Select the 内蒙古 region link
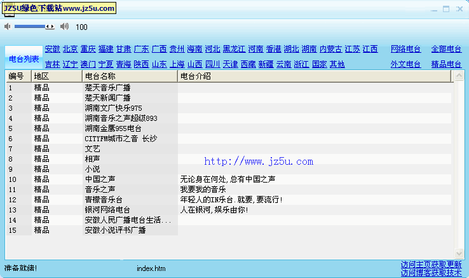The width and height of the screenshot is (469, 278). pyautogui.click(x=331, y=49)
